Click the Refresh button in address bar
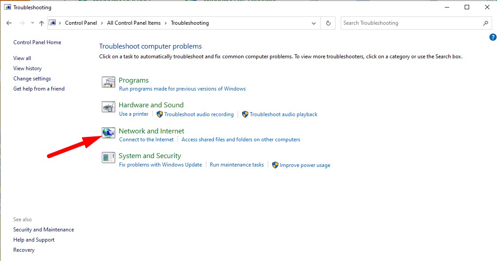The height and width of the screenshot is (261, 497). (328, 23)
